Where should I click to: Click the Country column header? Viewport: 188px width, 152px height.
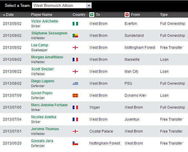click(79, 15)
